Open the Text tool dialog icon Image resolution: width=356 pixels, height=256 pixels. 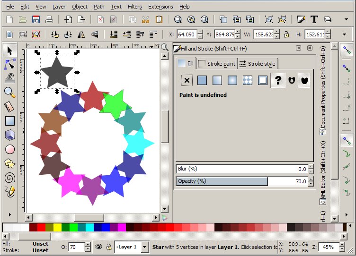[314, 19]
